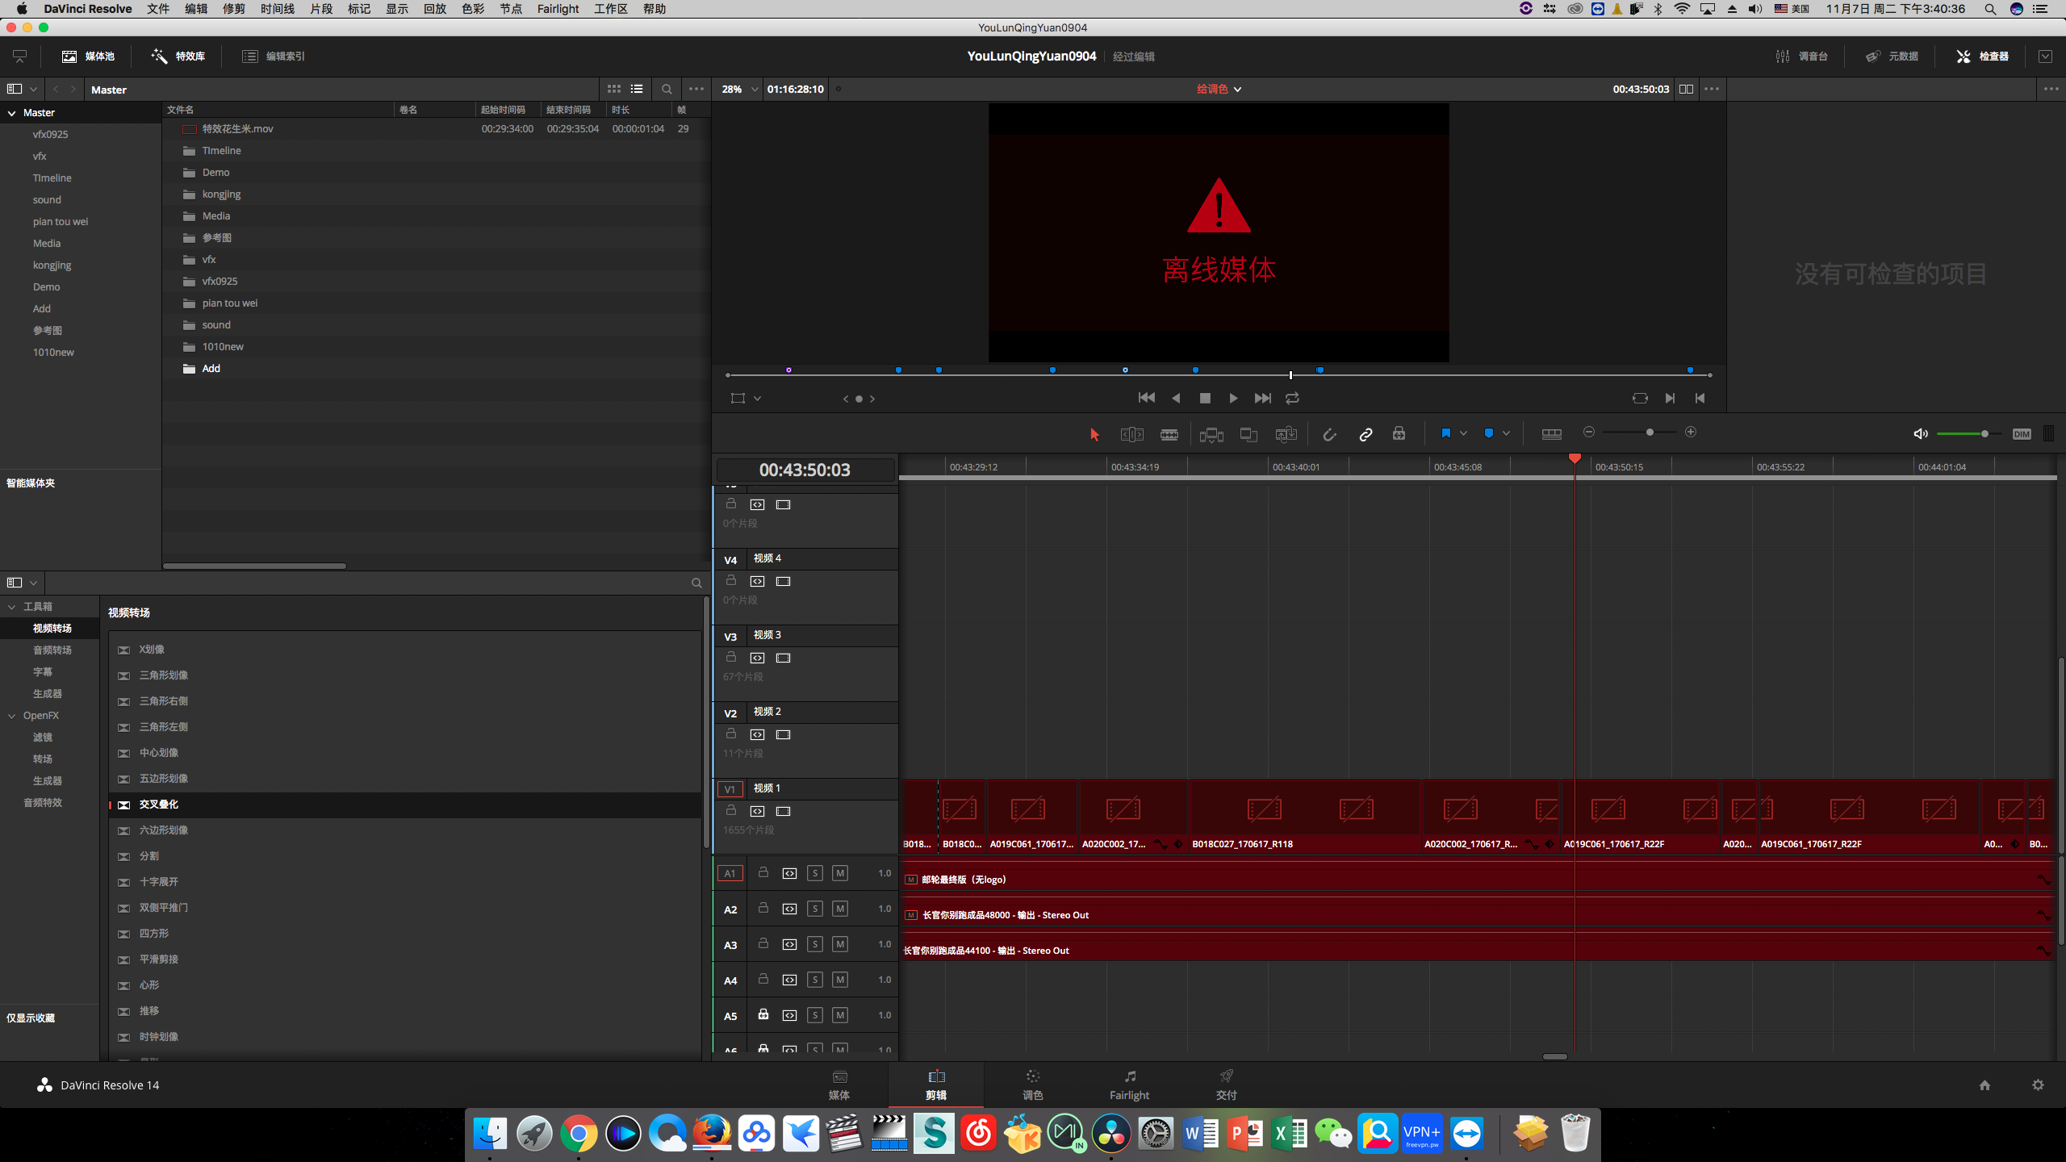The width and height of the screenshot is (2066, 1162).
Task: Click the trim edit mode tool
Action: pos(1131,434)
